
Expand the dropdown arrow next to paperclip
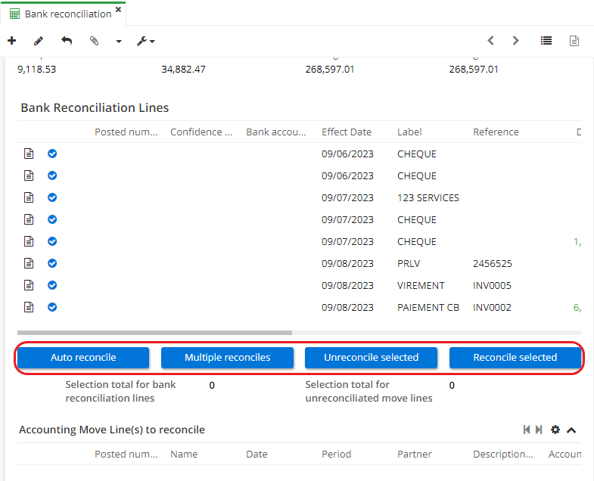pos(119,42)
